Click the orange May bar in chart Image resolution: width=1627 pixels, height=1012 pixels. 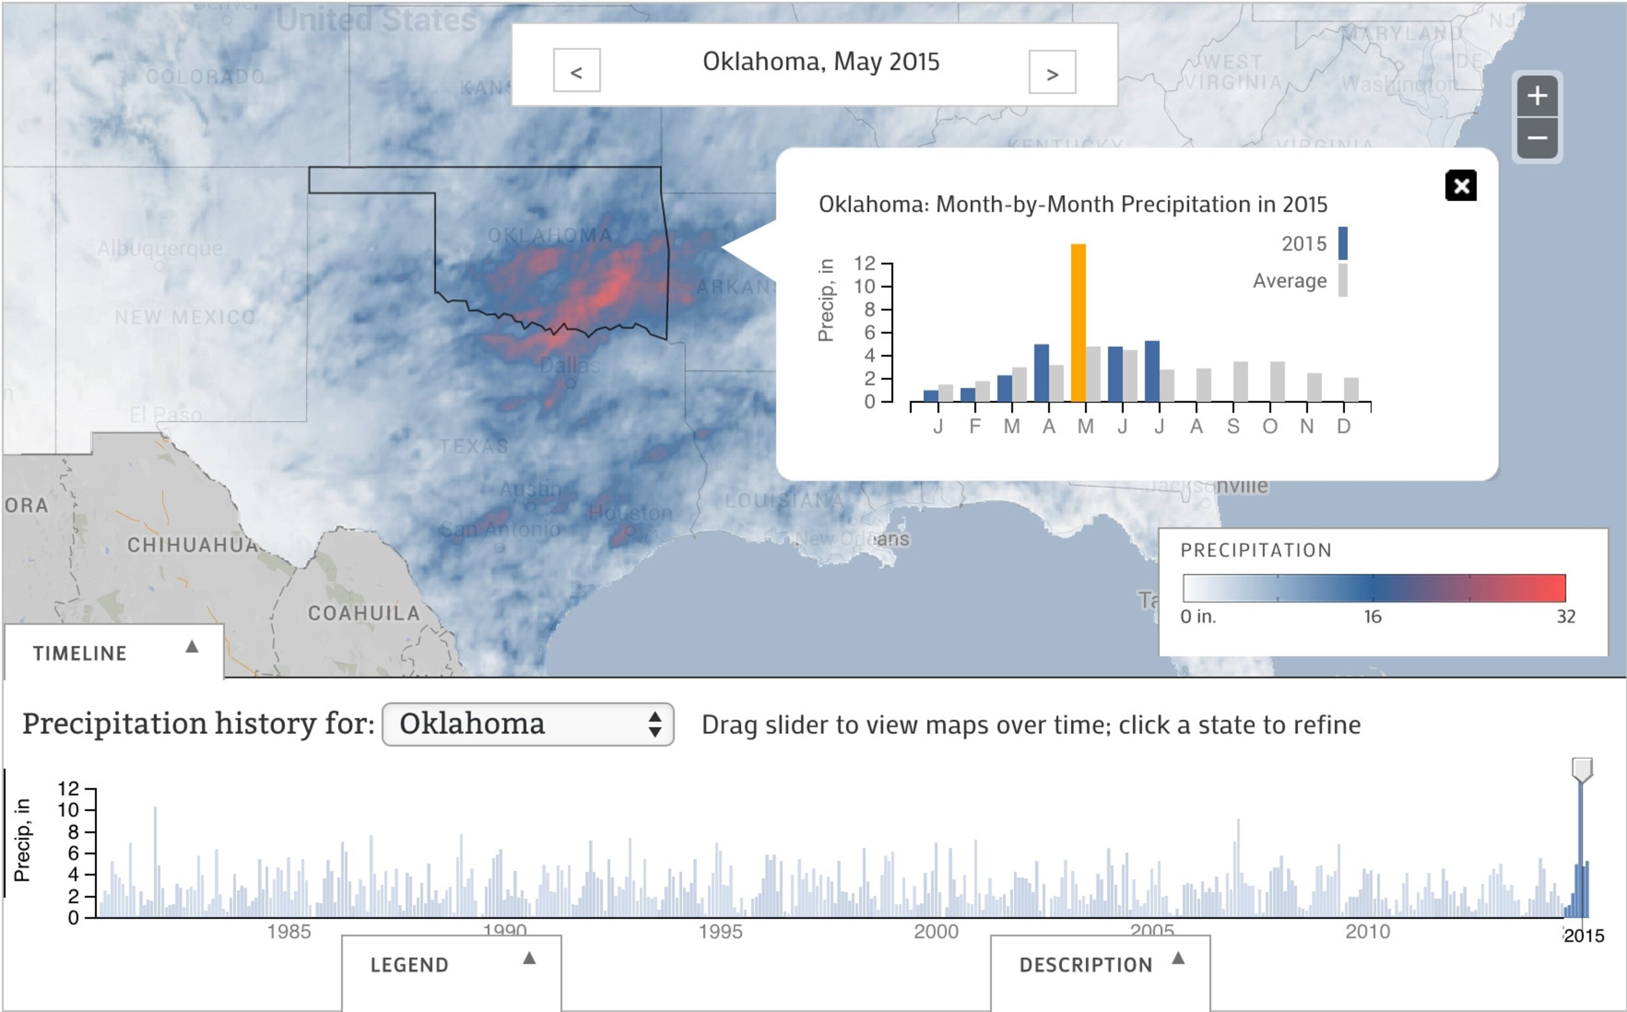[1078, 323]
